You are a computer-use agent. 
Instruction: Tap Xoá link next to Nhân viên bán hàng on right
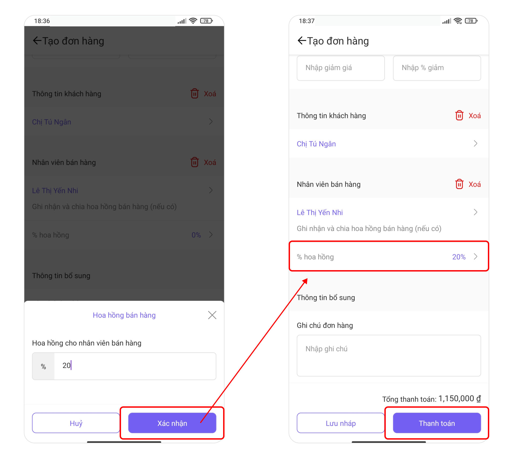tap(474, 184)
